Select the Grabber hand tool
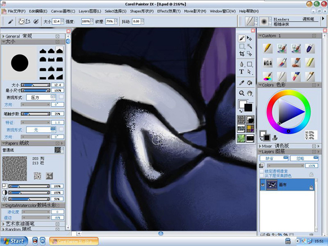Screen dimensions: 328x246 [x=249, y=93]
